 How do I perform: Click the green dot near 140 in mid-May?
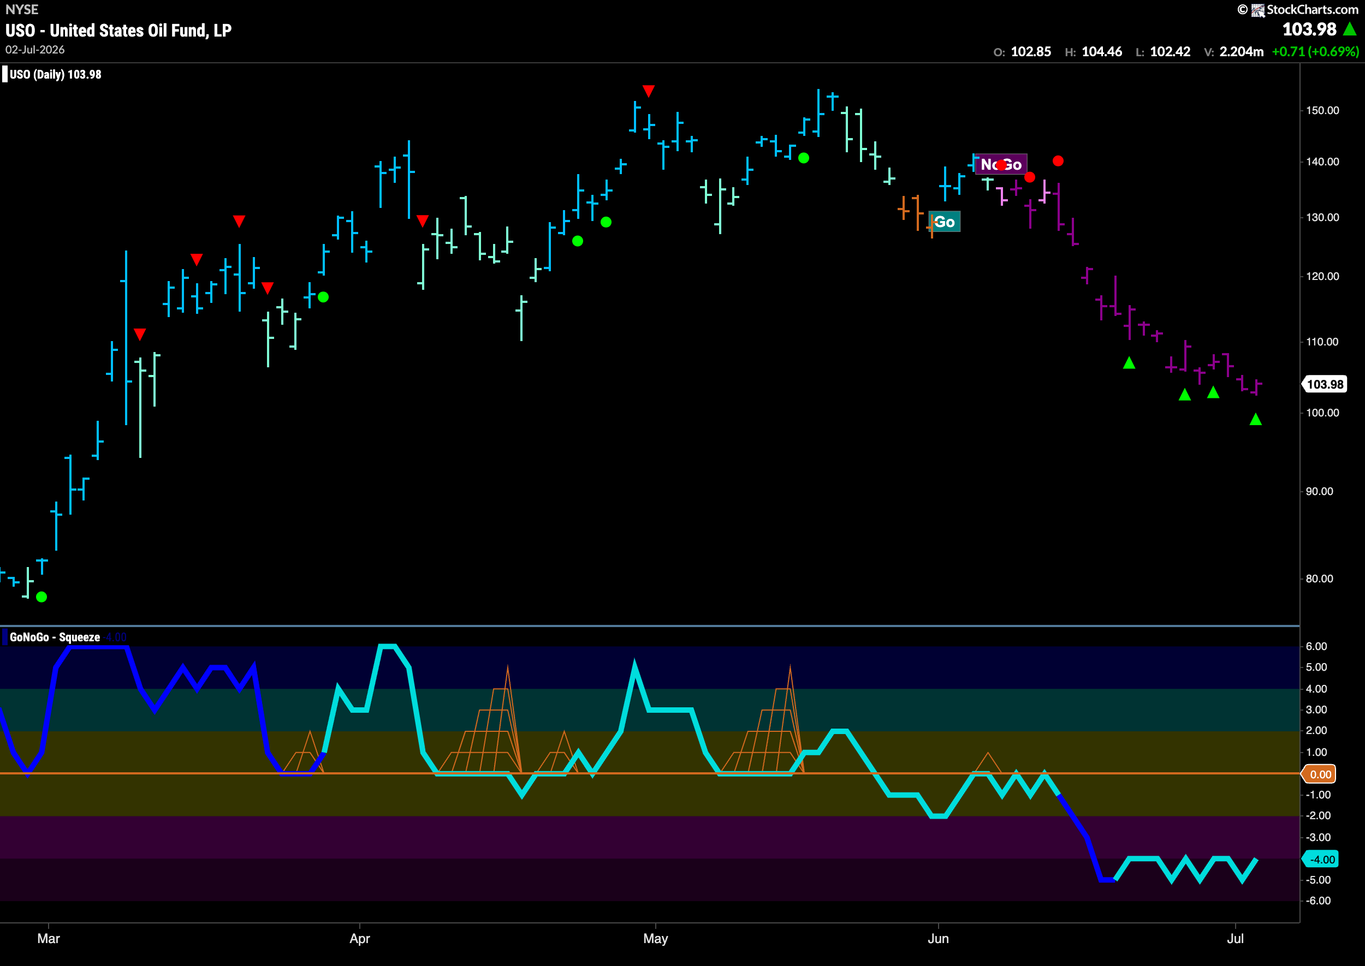click(803, 158)
